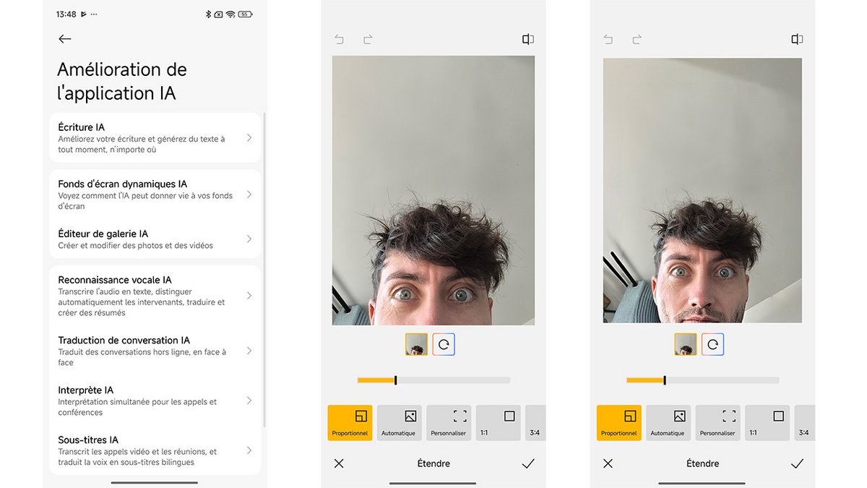Click the undo arrow in the middle editor screen
Image resolution: width=867 pixels, height=488 pixels.
(340, 39)
